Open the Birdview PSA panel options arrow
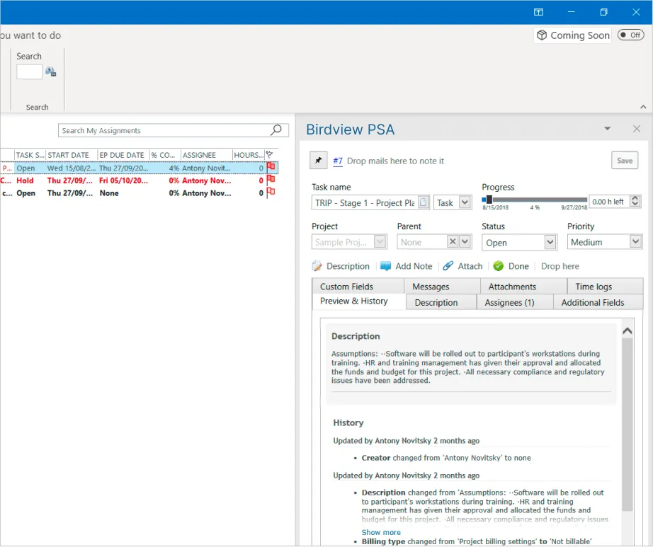This screenshot has width=653, height=547. click(608, 129)
